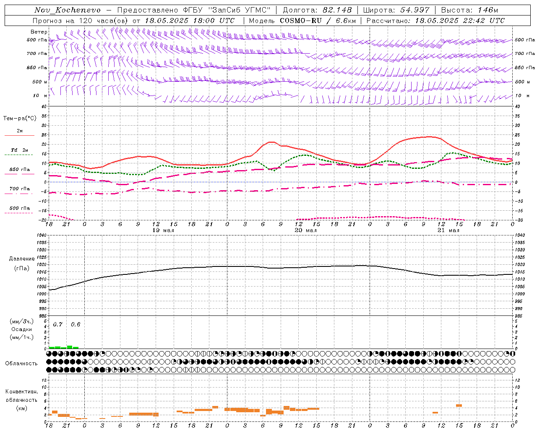Click the 'Модель COSMO-RU / 6.6км' text
The height and width of the screenshot is (429, 537).
(302, 21)
